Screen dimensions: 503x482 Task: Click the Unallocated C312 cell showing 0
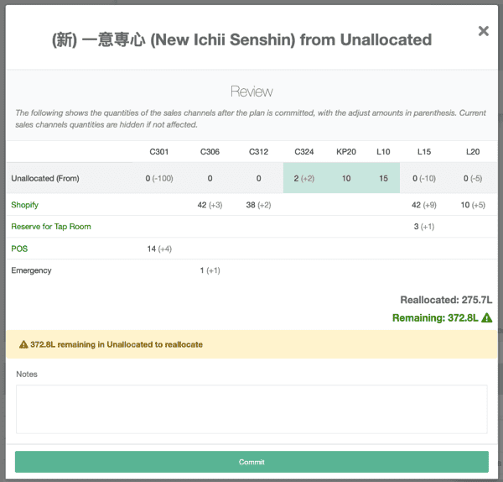click(x=258, y=178)
